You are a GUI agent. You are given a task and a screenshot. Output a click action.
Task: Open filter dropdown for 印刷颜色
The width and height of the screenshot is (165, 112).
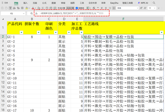(56, 32)
